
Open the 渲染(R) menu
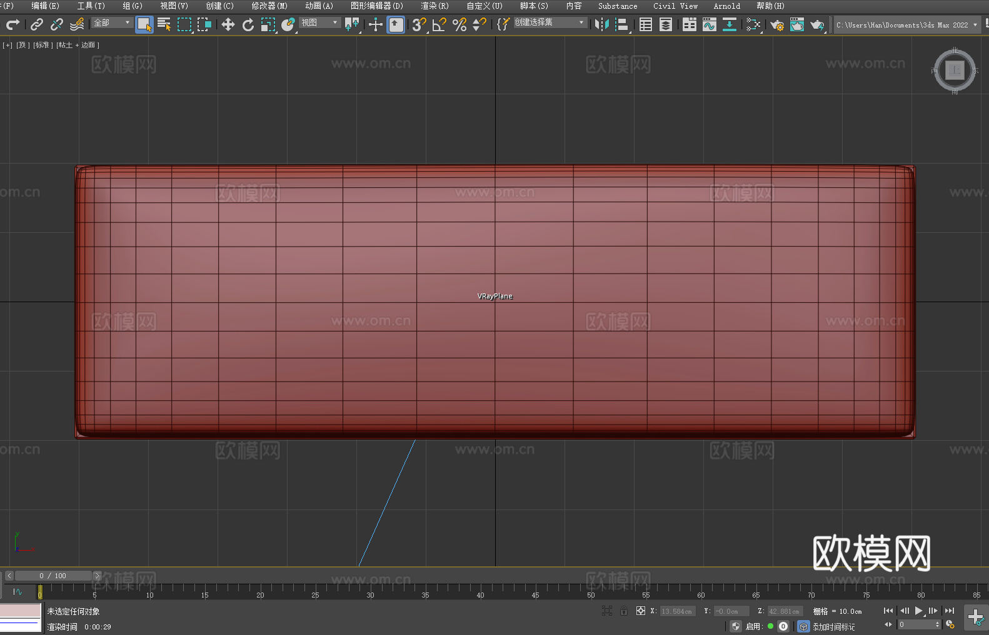(x=434, y=6)
